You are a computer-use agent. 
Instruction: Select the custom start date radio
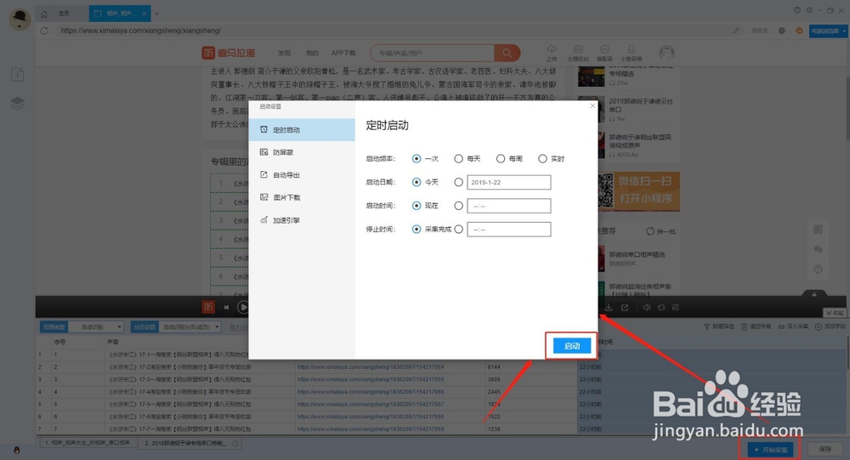coord(459,182)
